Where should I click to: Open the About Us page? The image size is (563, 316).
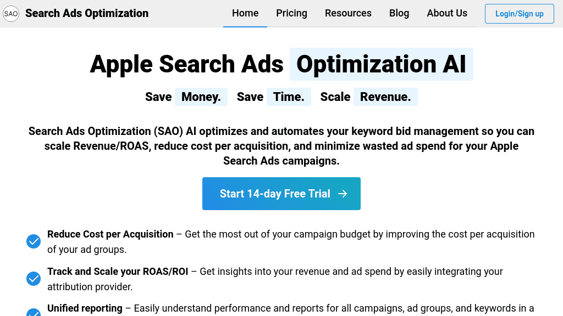(447, 13)
